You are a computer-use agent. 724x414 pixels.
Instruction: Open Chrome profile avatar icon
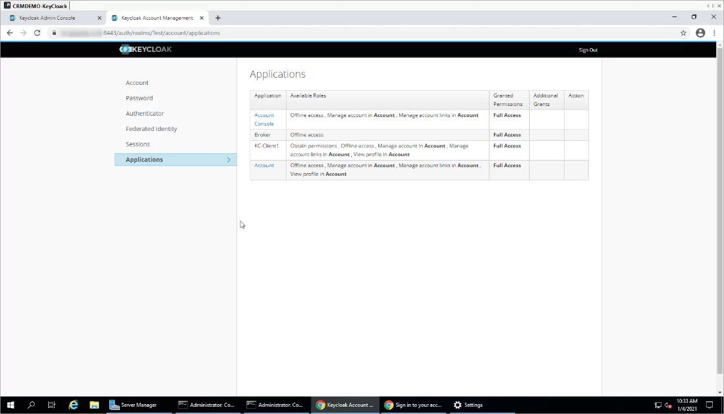[x=700, y=33]
